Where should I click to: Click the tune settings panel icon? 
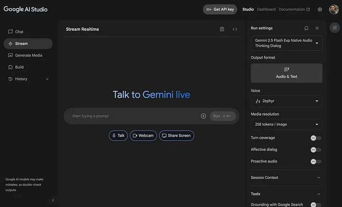coord(334,28)
